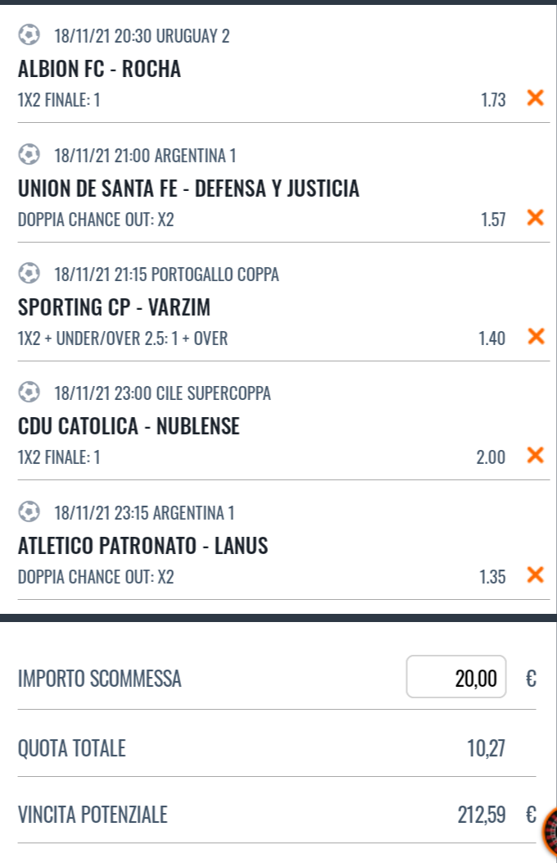Screen dimensions: 557x863
Task: Open the Sporting CP - Varzim match
Action: 115,307
